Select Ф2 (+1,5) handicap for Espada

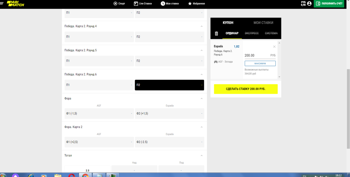(x=169, y=113)
